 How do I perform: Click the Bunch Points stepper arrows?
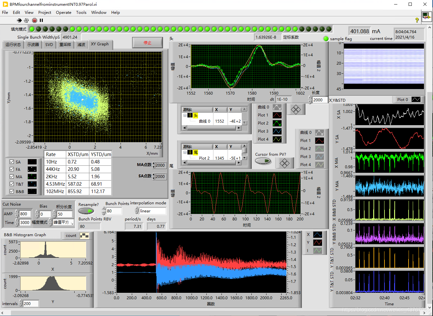coord(104,211)
